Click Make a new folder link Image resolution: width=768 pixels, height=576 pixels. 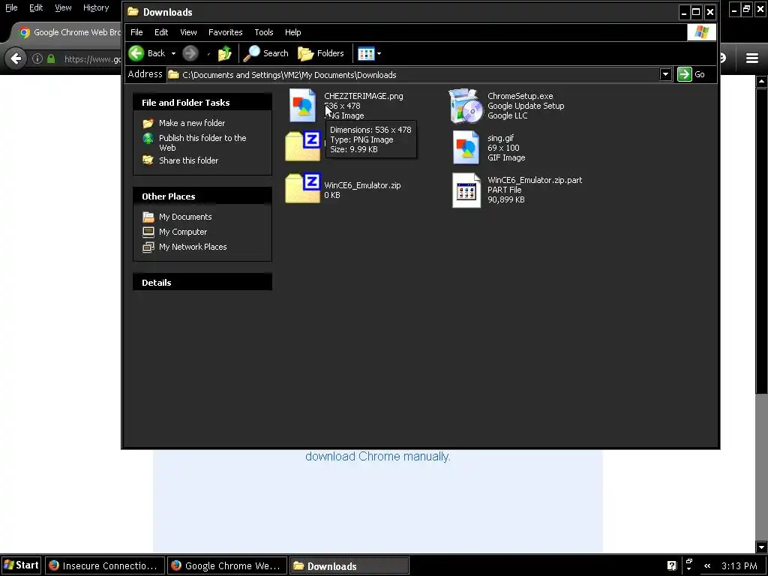(192, 123)
